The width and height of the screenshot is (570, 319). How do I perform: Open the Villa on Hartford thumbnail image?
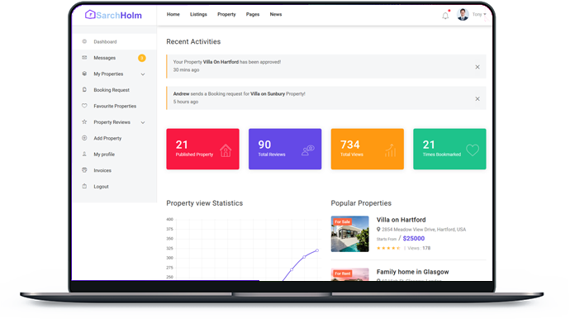[349, 234]
